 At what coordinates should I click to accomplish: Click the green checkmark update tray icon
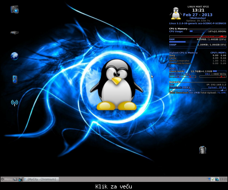click(x=213, y=179)
